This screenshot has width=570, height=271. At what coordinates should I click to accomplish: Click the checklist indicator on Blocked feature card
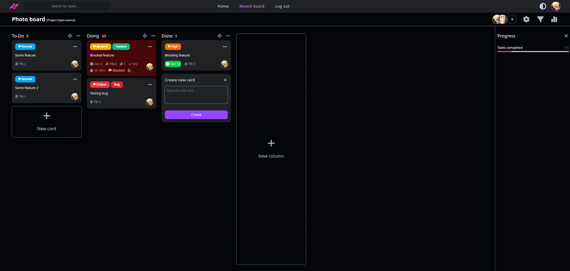[x=133, y=64]
